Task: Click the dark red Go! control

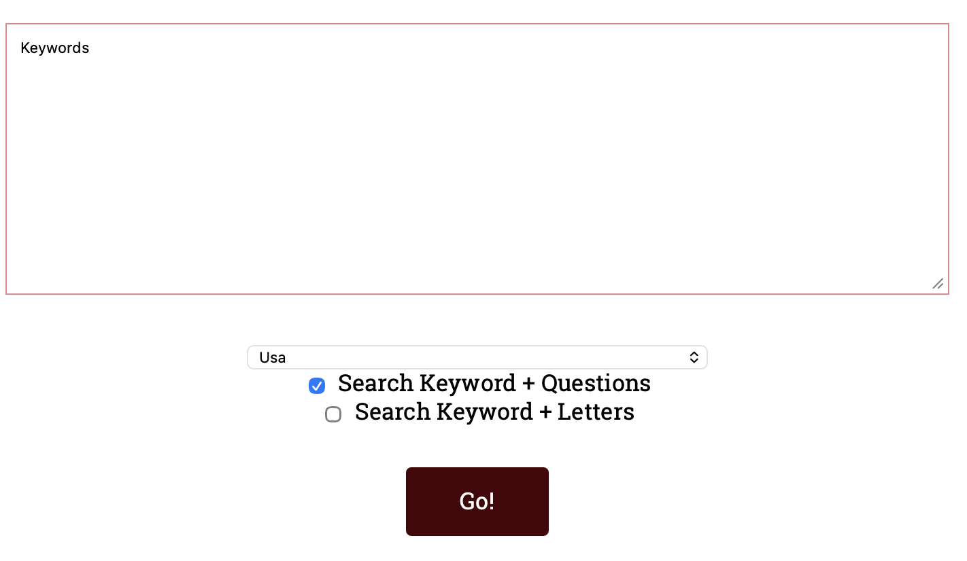Action: (x=477, y=501)
